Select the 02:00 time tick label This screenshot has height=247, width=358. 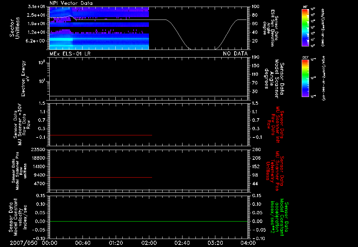[x=149, y=243]
